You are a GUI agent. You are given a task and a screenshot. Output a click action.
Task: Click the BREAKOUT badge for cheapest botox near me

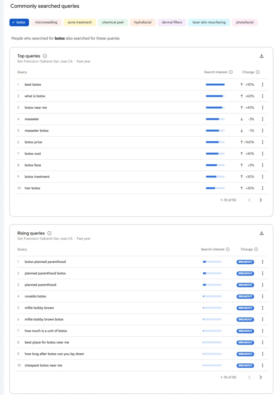tap(245, 366)
